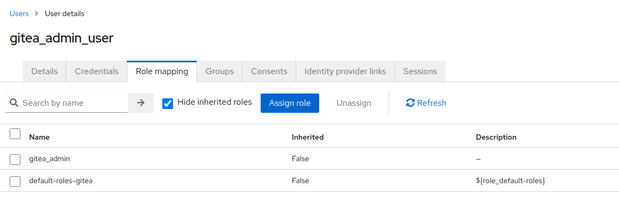The width and height of the screenshot is (619, 224).
Task: Click the default-roles-gitea role name
Action: (61, 180)
